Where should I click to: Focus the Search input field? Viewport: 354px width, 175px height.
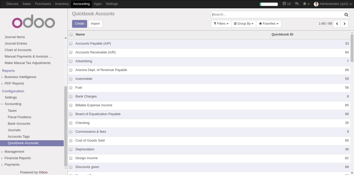(278, 15)
